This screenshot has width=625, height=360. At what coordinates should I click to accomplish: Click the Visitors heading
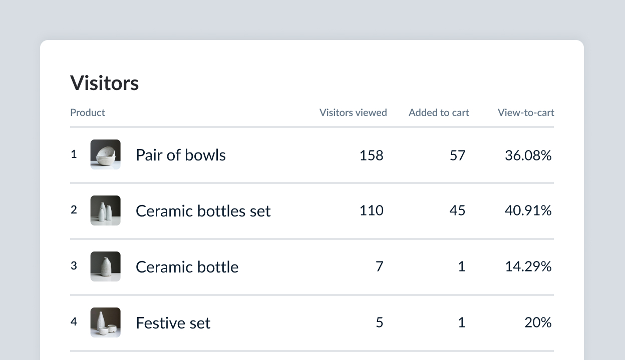pos(105,83)
